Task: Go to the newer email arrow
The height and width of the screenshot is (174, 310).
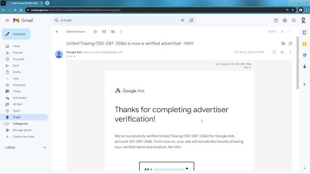Action: coord(282,31)
